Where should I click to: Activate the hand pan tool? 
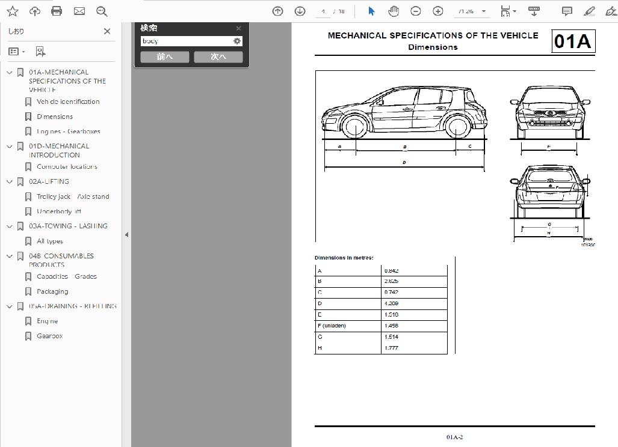(394, 11)
